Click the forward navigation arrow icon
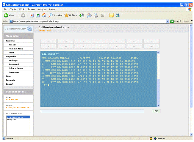The height and width of the screenshot is (142, 194). (x=23, y=16)
